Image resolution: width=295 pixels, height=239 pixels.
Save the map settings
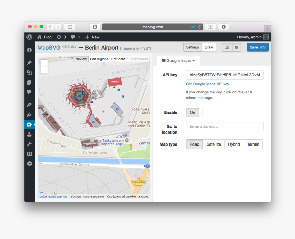click(x=258, y=47)
